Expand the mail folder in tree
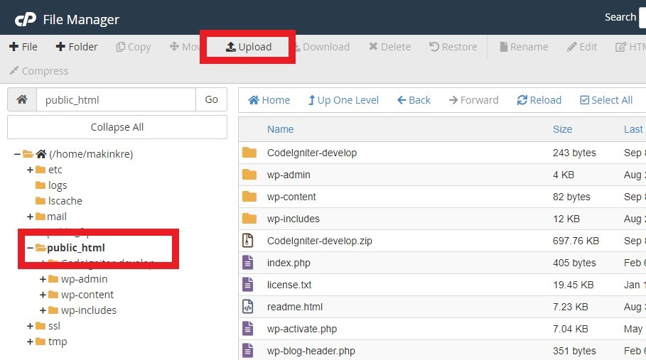The height and width of the screenshot is (360, 646). pos(30,217)
